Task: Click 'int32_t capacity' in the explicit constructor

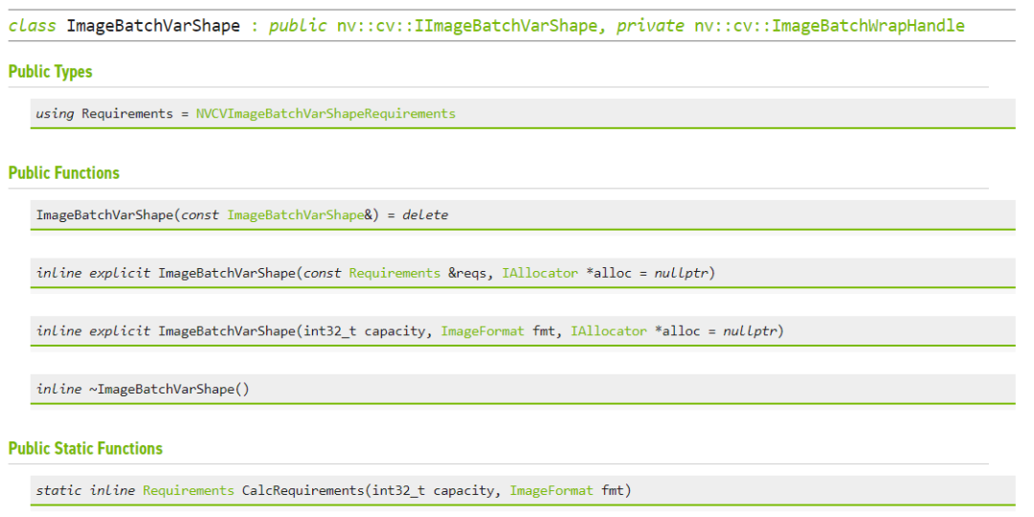Action: click(x=364, y=331)
